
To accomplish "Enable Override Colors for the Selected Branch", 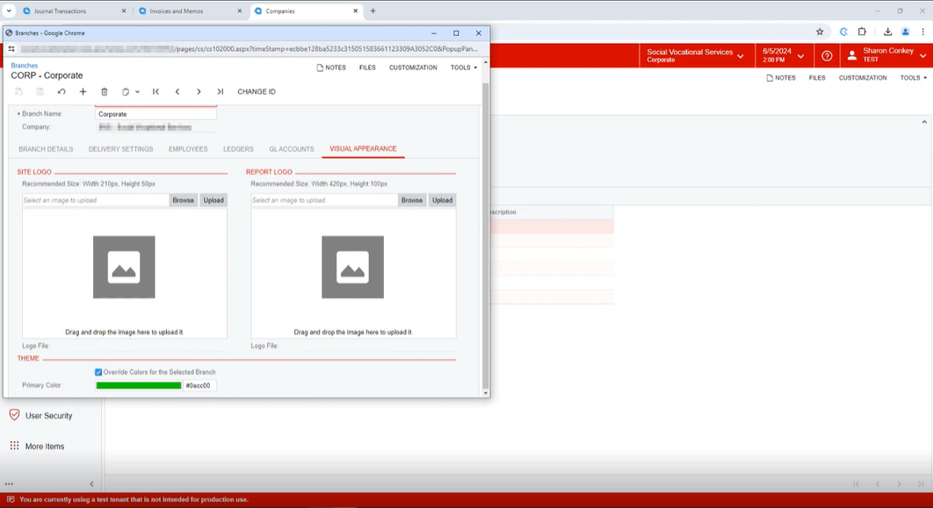I will click(99, 372).
